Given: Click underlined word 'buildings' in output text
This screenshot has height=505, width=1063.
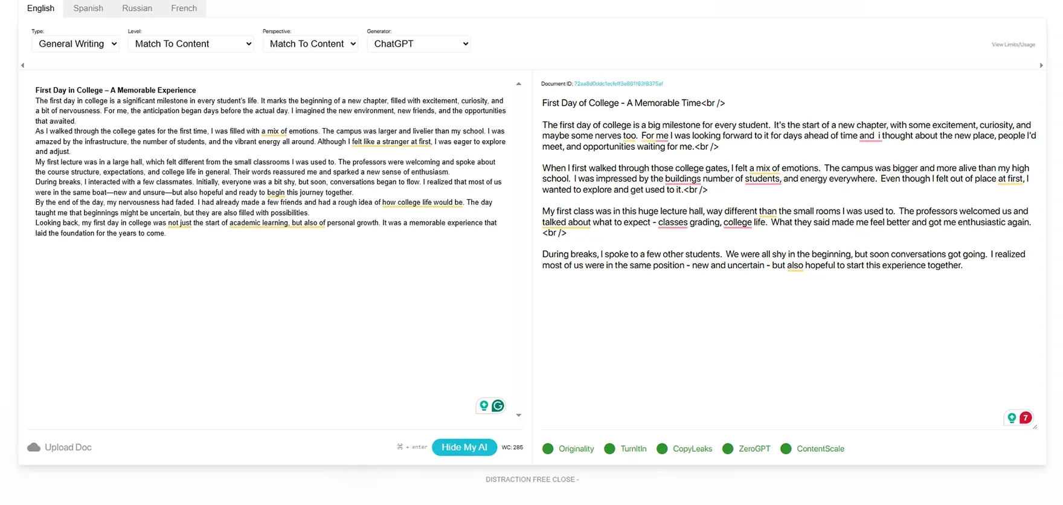Looking at the screenshot, I should tap(682, 179).
